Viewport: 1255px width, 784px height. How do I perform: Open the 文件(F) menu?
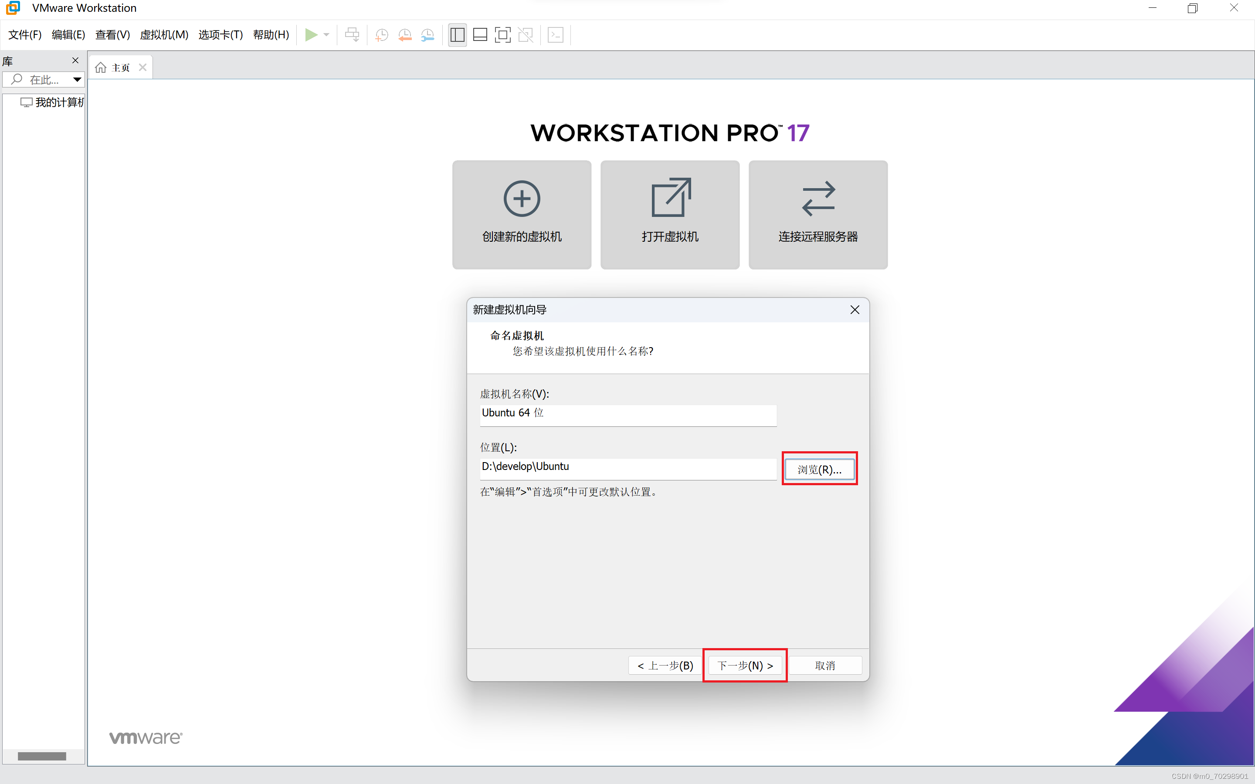[25, 35]
